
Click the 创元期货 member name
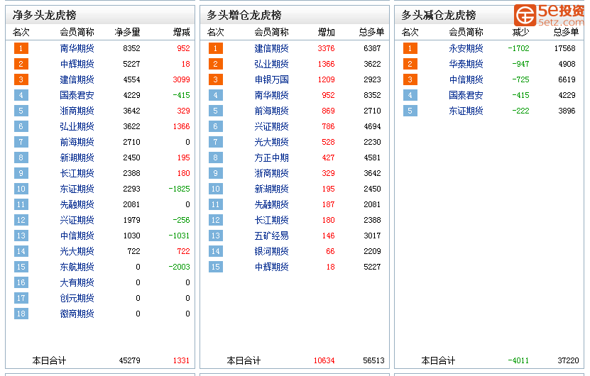[77, 298]
